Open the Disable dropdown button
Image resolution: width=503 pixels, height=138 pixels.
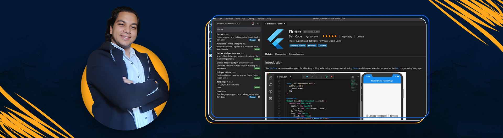(312, 46)
